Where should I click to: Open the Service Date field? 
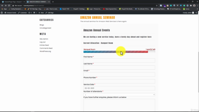119,88
